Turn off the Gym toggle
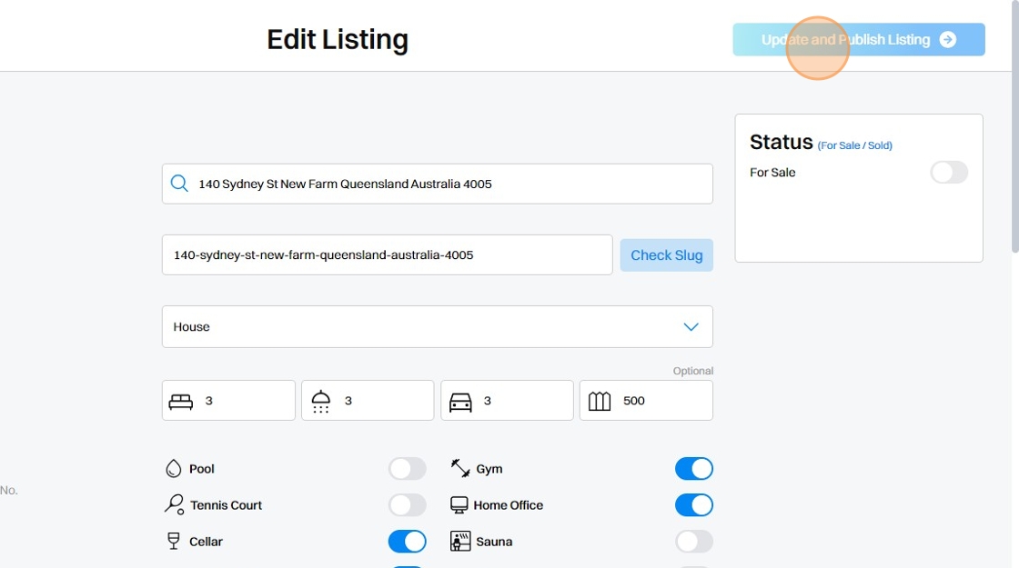The height and width of the screenshot is (568, 1019). tap(693, 469)
